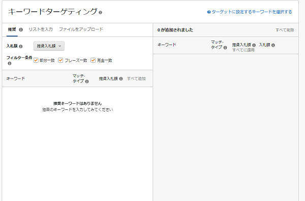Click すべて追加 link
Screen dimensions: 305x201
[136, 78]
